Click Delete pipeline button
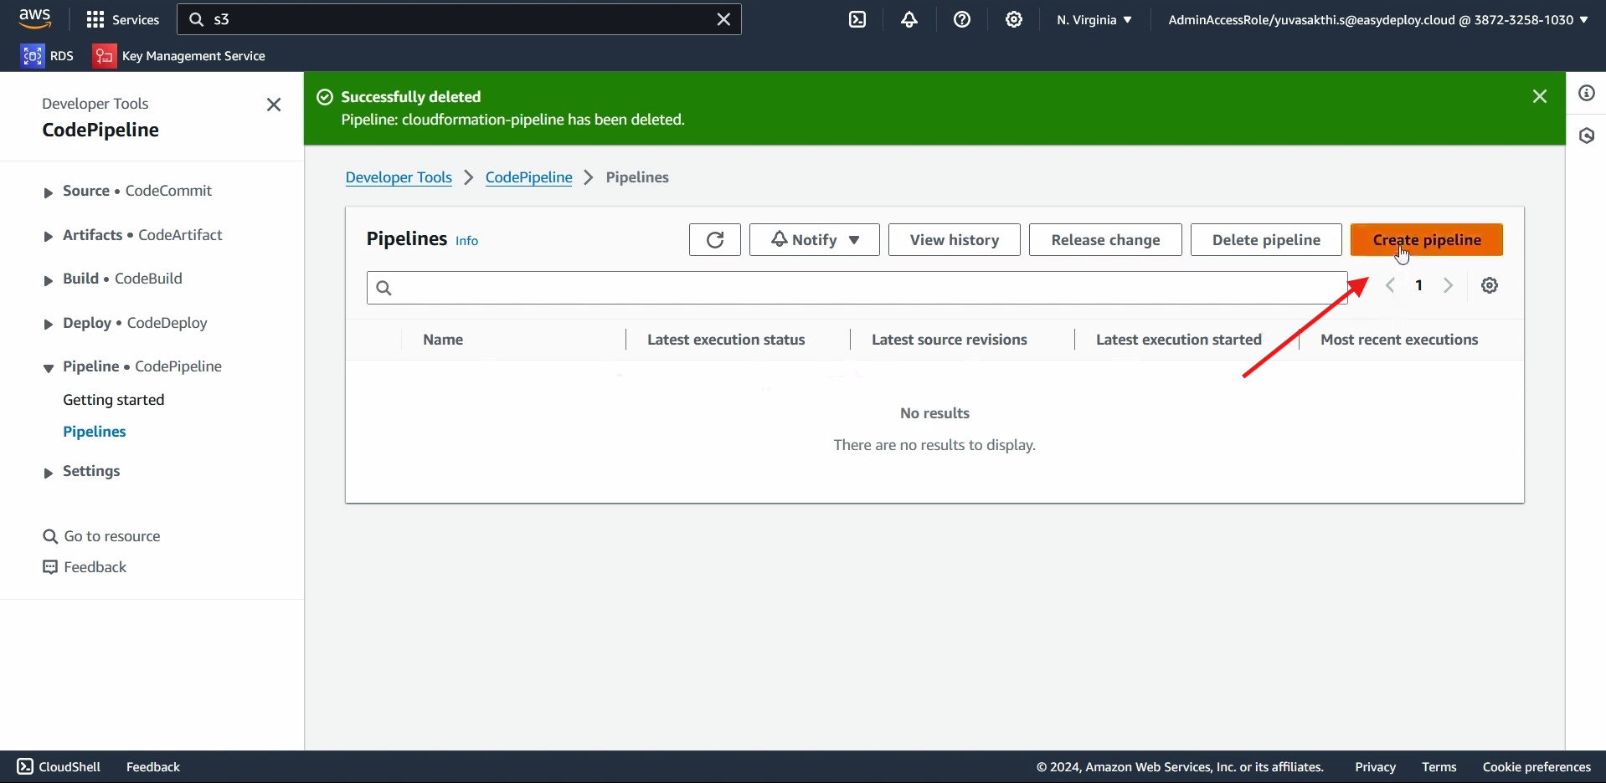This screenshot has height=783, width=1606. (x=1266, y=240)
